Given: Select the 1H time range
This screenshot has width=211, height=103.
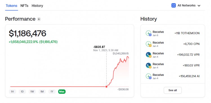Looking at the screenshot, I should tap(12, 92).
